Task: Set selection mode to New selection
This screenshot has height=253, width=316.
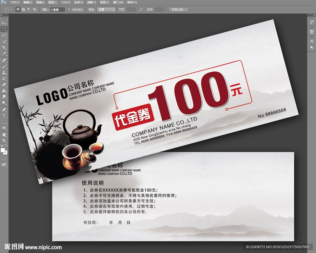Action: [x=18, y=10]
